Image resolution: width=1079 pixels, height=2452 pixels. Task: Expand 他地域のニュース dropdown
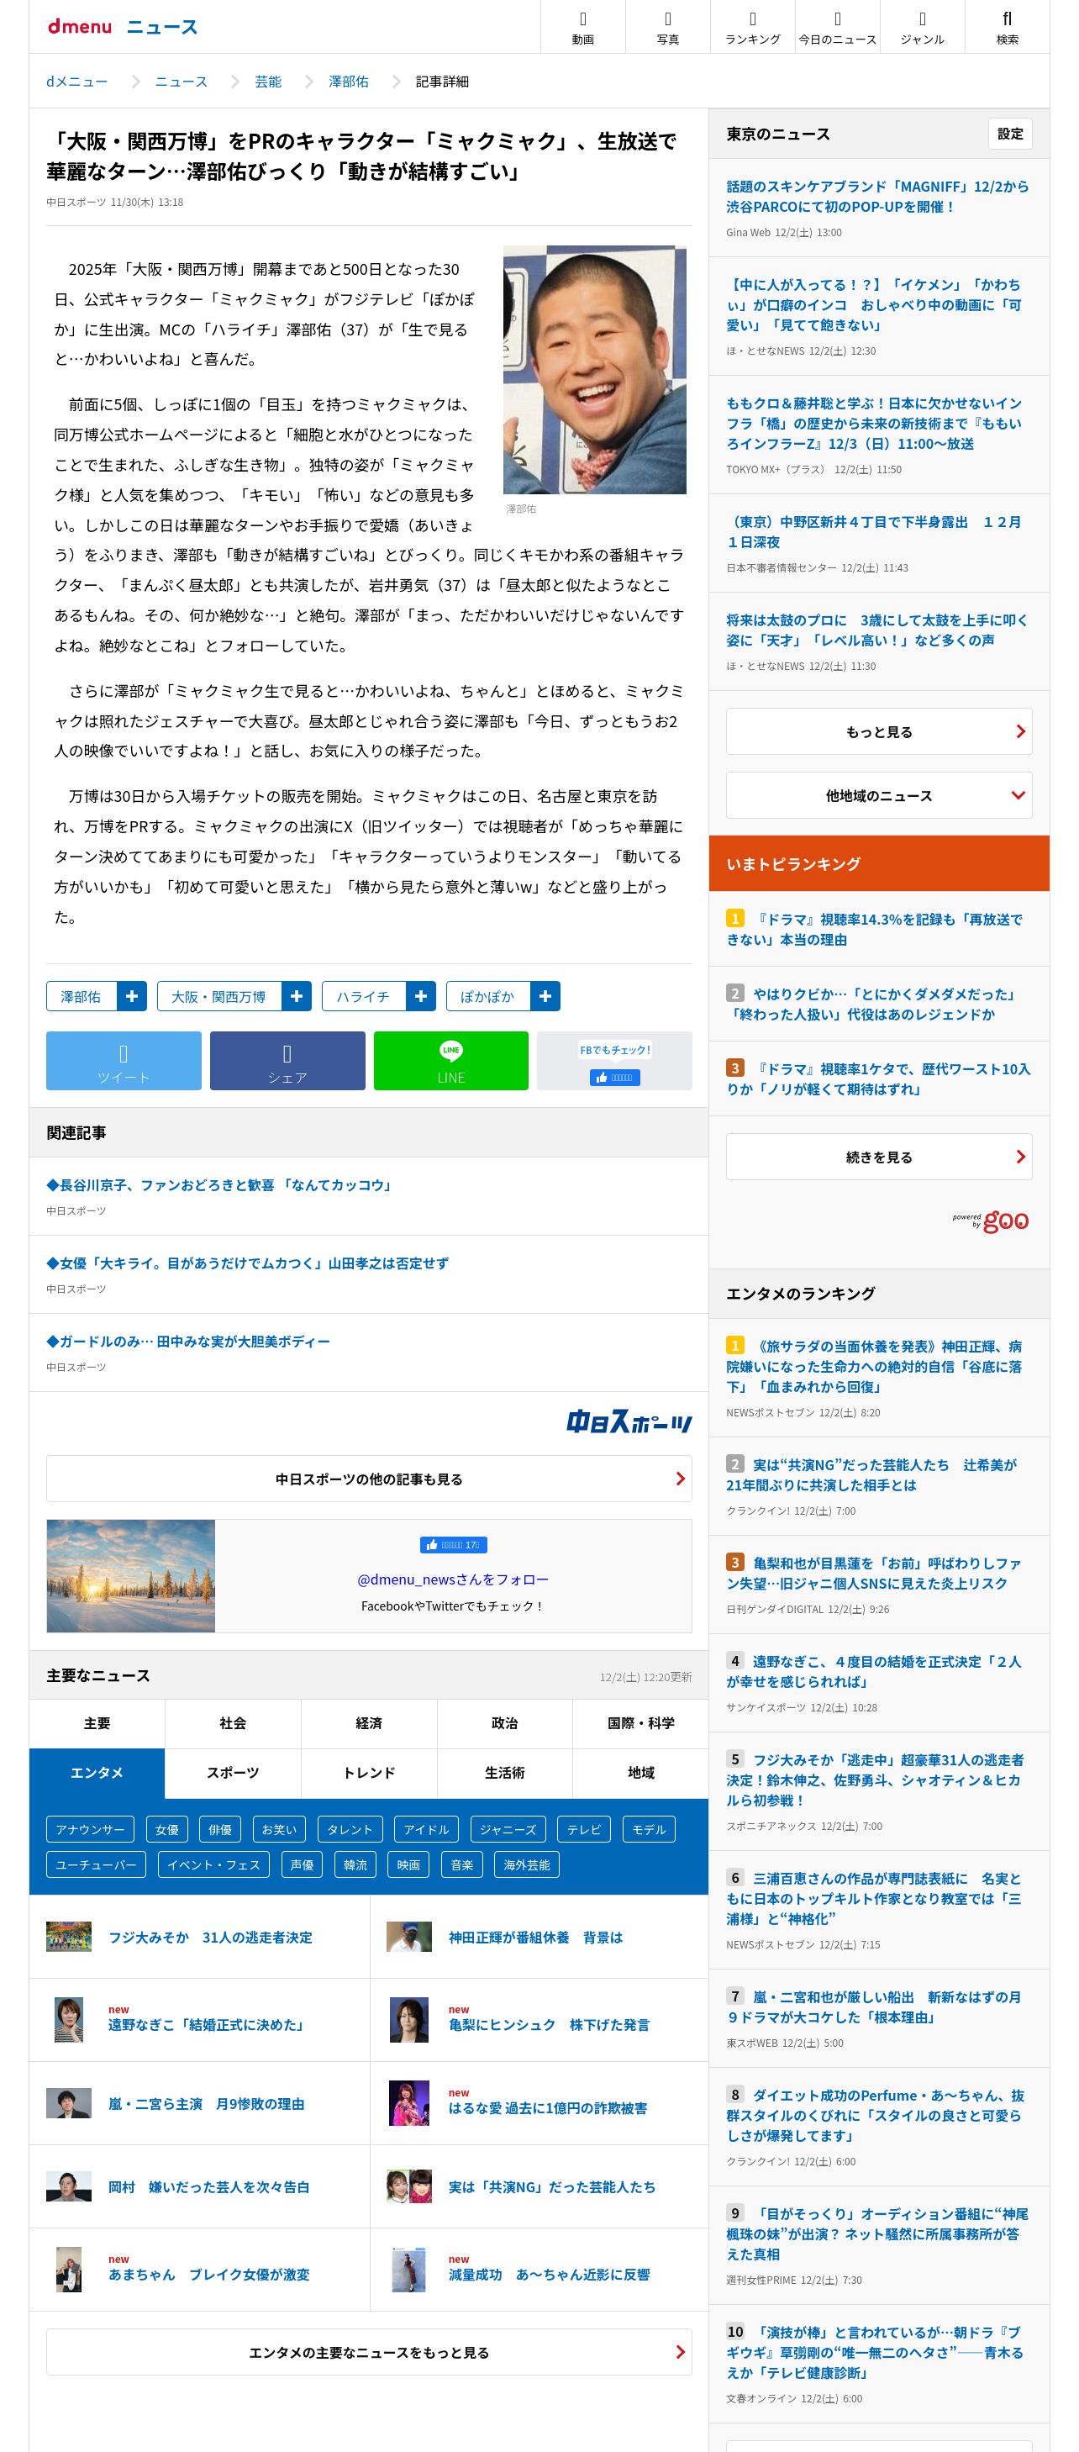click(x=879, y=795)
